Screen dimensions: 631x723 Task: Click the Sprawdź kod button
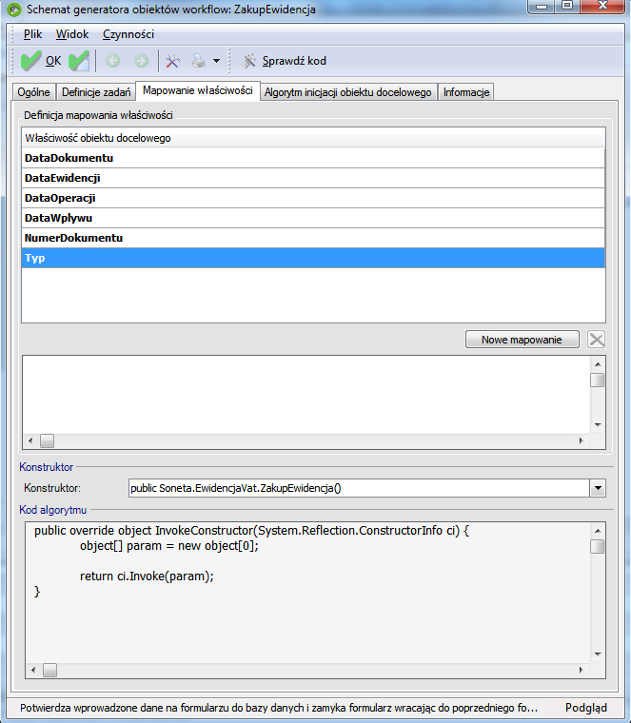point(284,61)
